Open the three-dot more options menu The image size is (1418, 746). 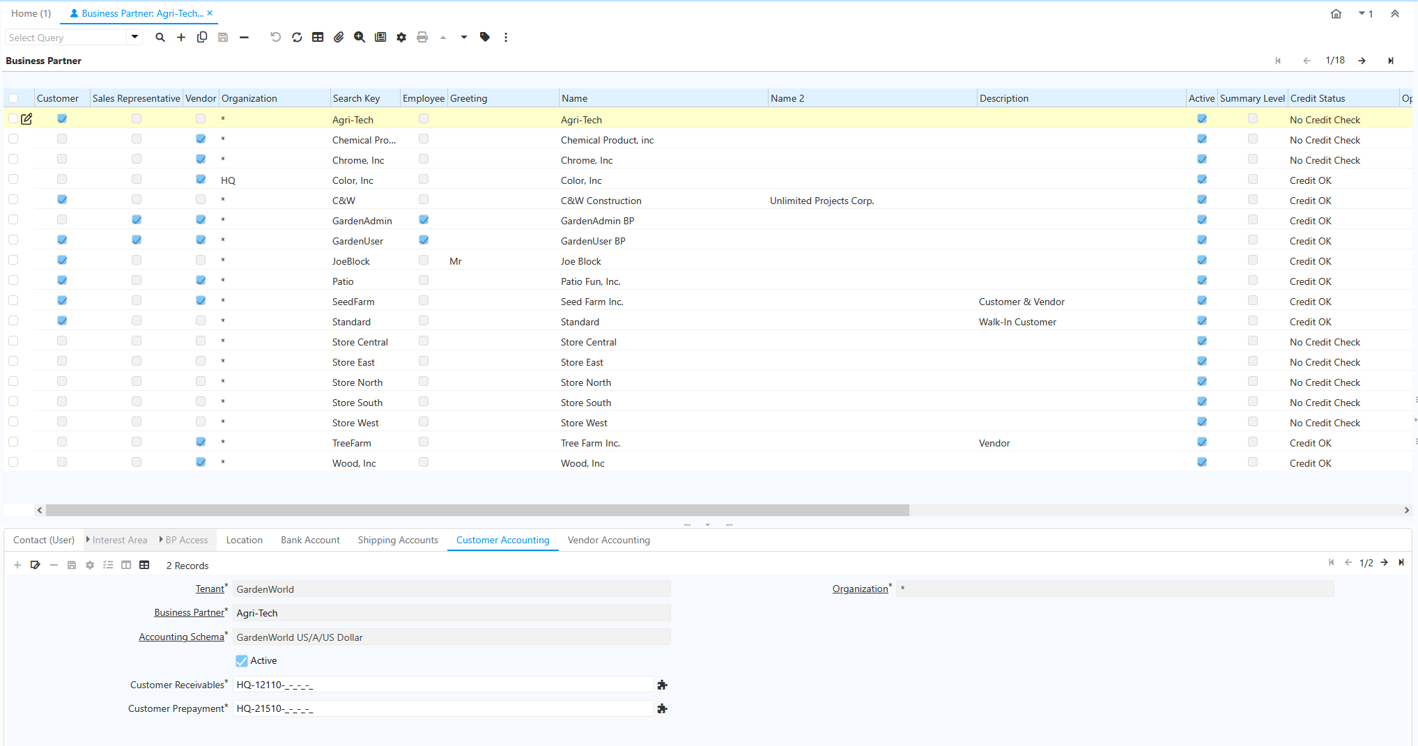click(506, 38)
